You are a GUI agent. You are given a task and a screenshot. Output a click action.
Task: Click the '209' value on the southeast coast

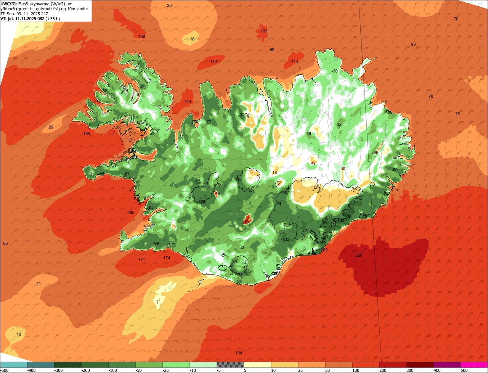pos(324,250)
